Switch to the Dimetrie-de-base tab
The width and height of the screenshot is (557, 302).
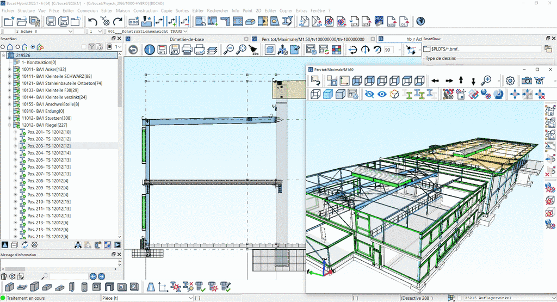click(x=187, y=39)
